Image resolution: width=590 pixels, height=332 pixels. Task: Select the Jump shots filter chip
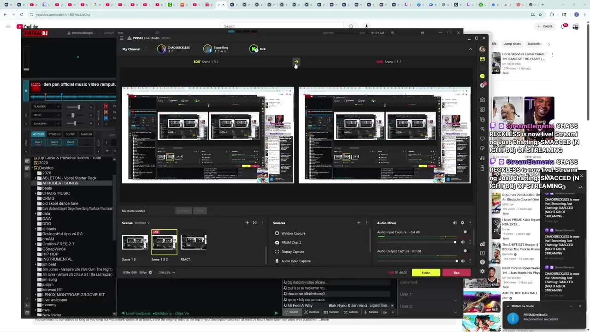(512, 44)
